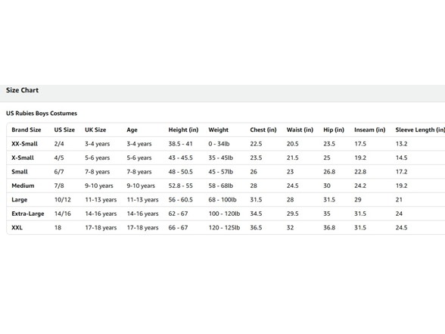Viewport: 445px width, 334px height.
Task: Click weight value 120 - 125lb
Action: click(224, 227)
